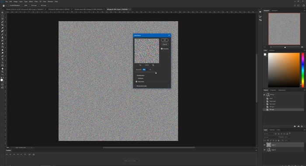The height and width of the screenshot is (166, 306).
Task: Click the foreground color swatch in toolbar
Action: pyautogui.click(x=2, y=80)
